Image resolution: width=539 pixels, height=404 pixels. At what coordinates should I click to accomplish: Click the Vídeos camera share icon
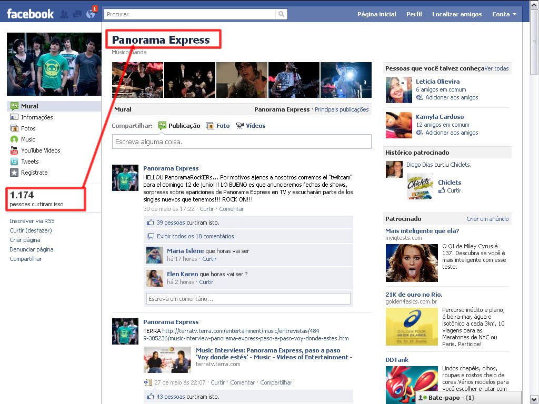coord(239,125)
